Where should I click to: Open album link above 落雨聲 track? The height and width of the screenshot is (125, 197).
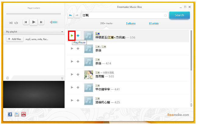108,73
